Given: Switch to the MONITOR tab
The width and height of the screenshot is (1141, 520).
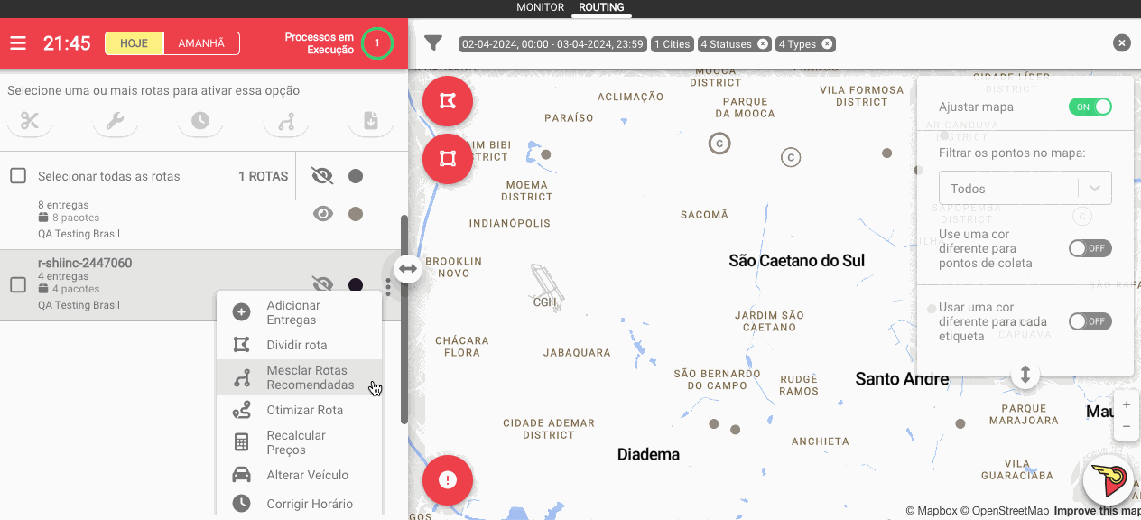Looking at the screenshot, I should [541, 7].
